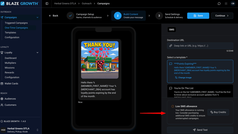Click Change image link
This screenshot has height=134, width=238.
click(x=183, y=77)
